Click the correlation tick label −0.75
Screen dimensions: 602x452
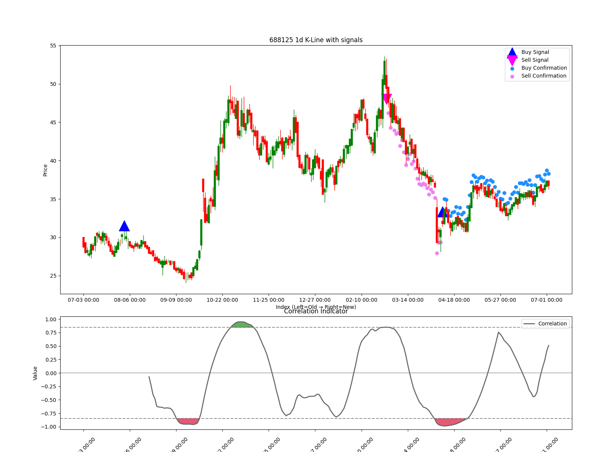click(49, 414)
